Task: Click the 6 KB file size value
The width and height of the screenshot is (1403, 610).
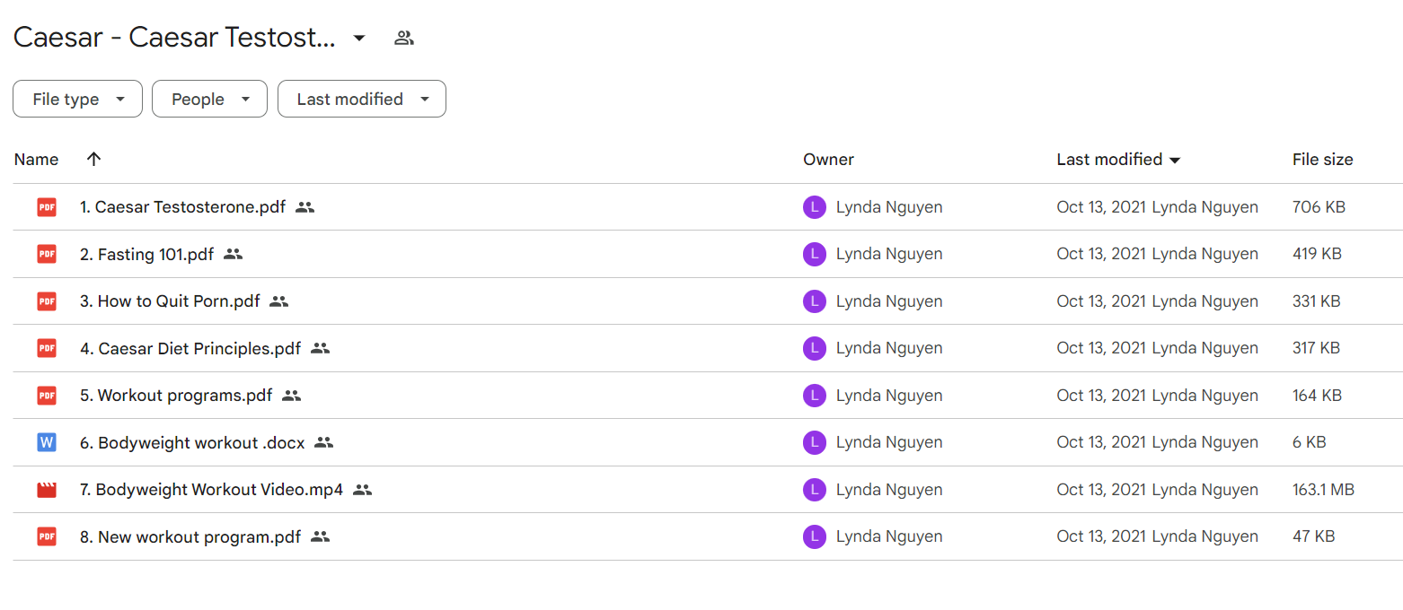Action: (1309, 442)
